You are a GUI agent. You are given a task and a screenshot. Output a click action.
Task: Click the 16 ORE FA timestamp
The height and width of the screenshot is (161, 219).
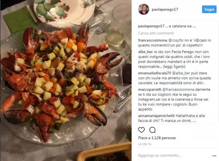[x=145, y=144]
